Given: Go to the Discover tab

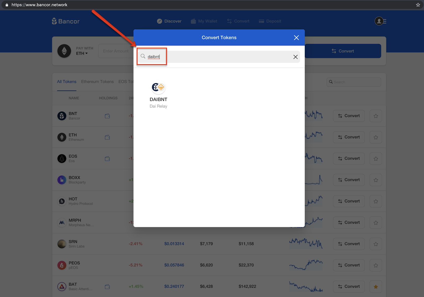Looking at the screenshot, I should (169, 21).
